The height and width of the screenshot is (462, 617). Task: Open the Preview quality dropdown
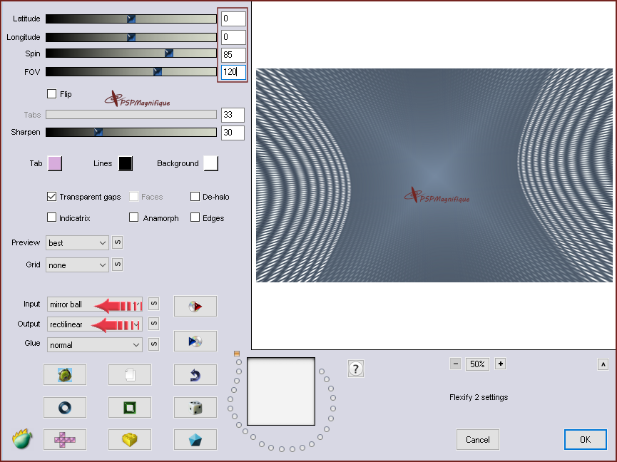click(x=77, y=242)
